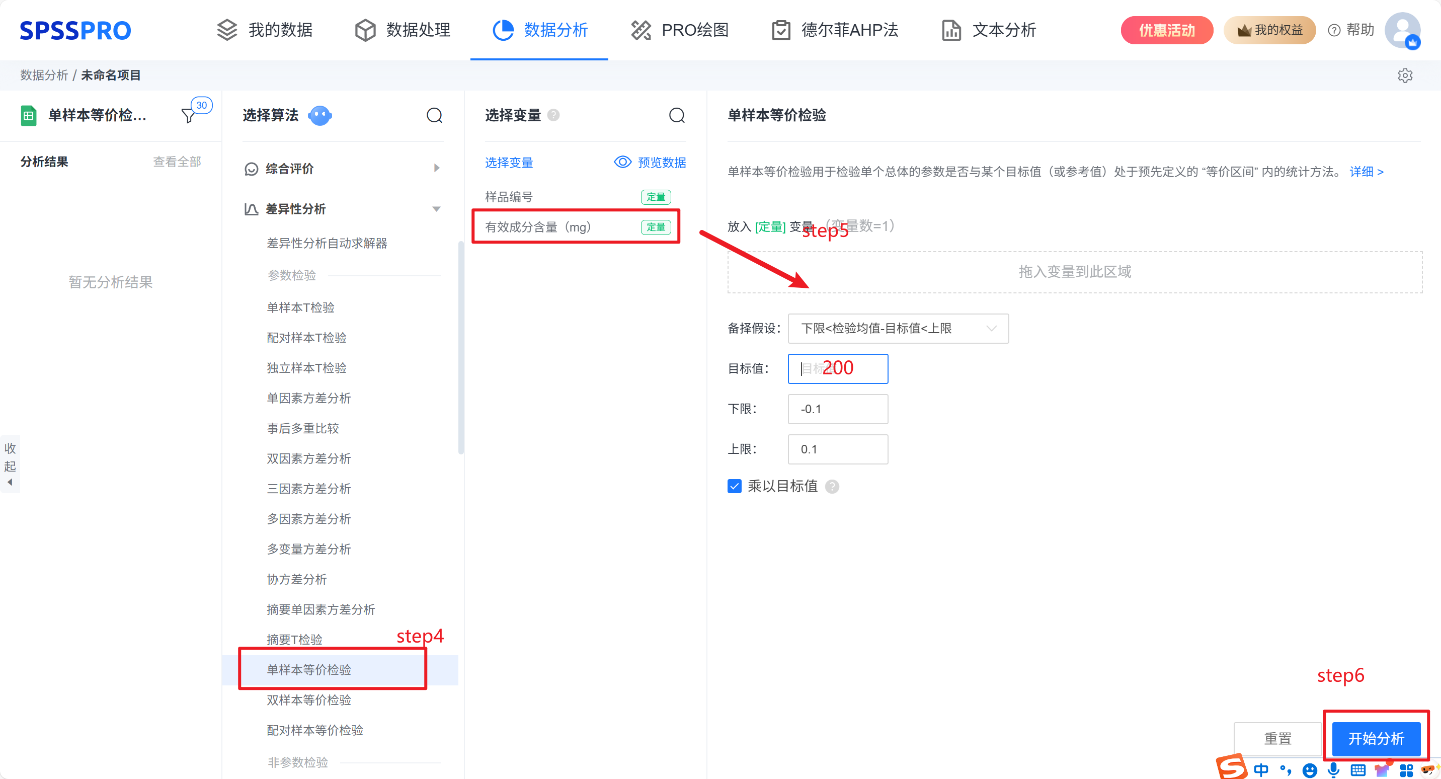Click help icon beside 乘以目标值
1441x779 pixels.
click(x=832, y=486)
